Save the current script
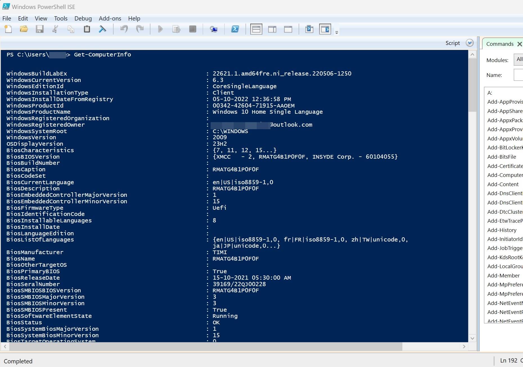Screen dimensions: 523x367 coord(40,29)
